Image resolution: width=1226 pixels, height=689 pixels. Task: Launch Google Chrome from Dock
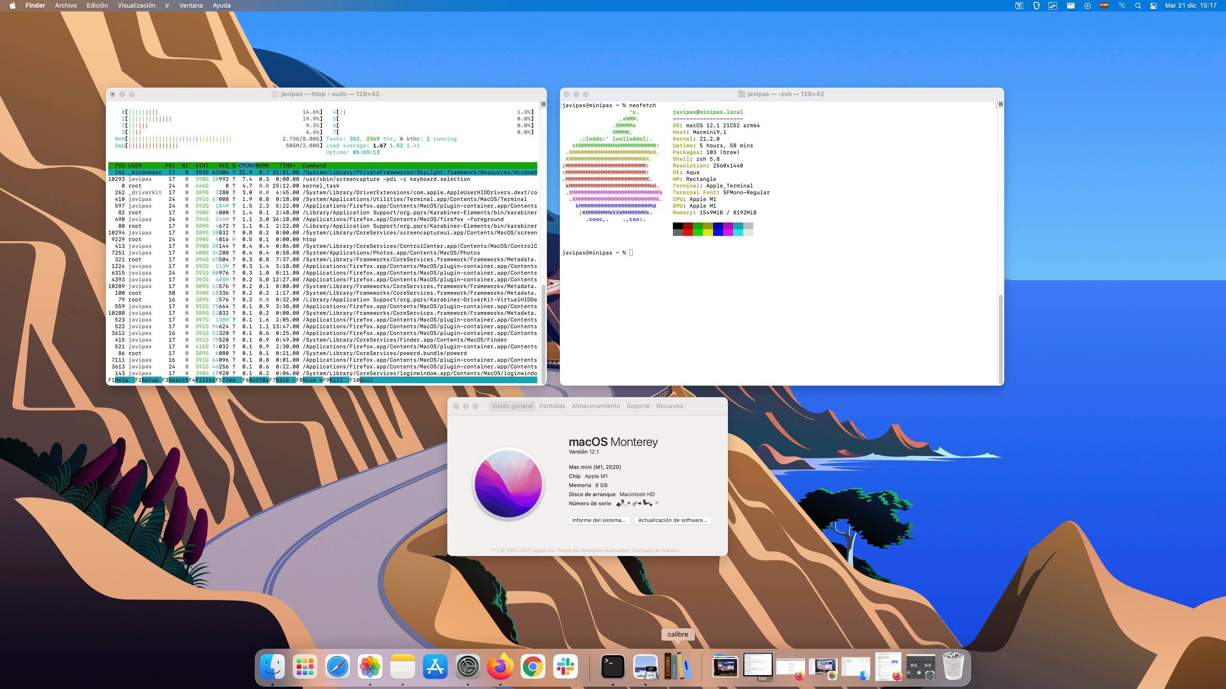533,666
